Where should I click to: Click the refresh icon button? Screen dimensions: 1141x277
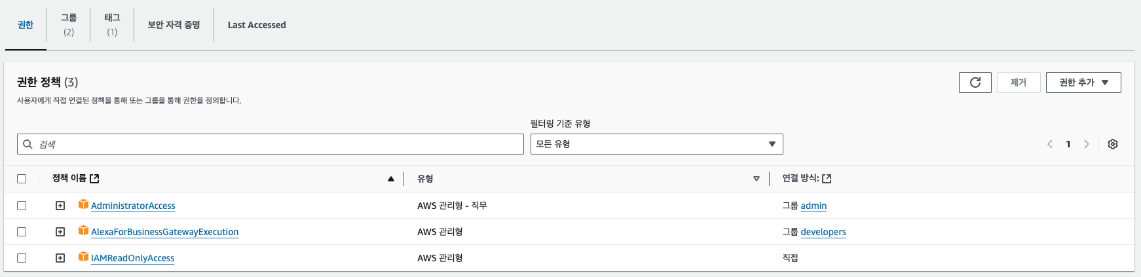point(975,83)
